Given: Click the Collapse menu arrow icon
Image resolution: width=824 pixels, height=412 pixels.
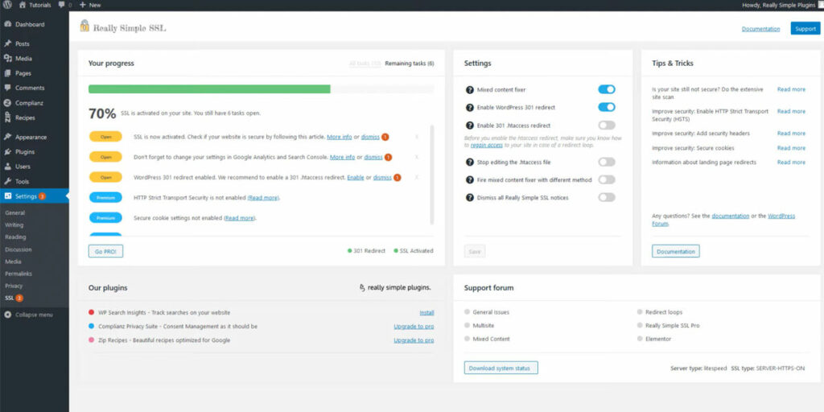Looking at the screenshot, I should click(x=8, y=315).
